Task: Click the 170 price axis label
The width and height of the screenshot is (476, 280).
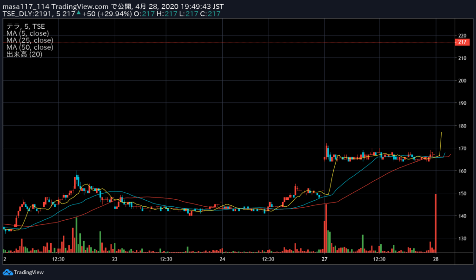Action: pos(463,148)
